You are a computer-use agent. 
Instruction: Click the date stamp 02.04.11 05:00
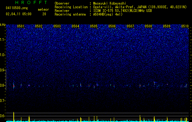(19, 14)
